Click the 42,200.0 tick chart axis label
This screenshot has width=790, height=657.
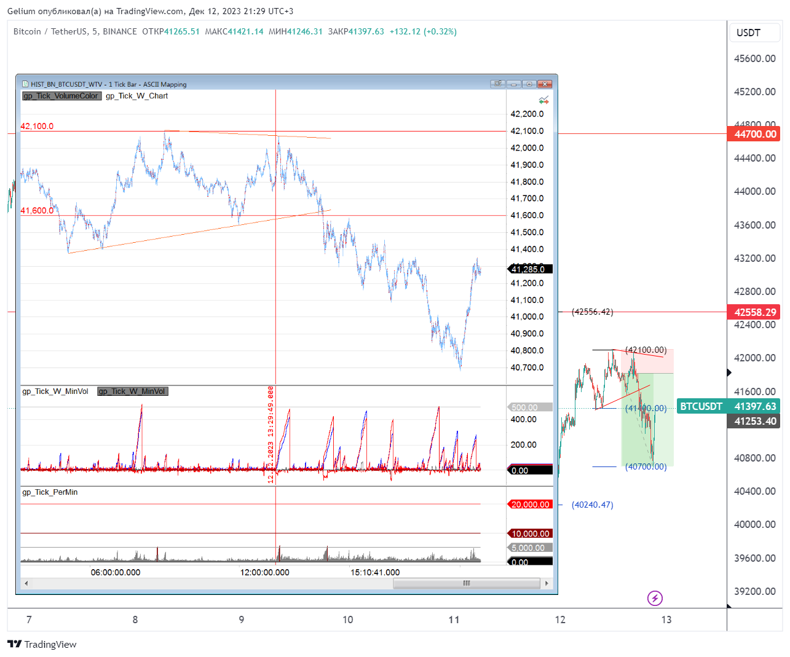[527, 114]
